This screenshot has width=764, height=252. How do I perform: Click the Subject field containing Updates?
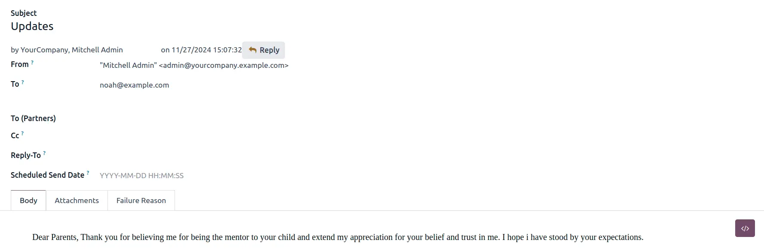click(32, 27)
